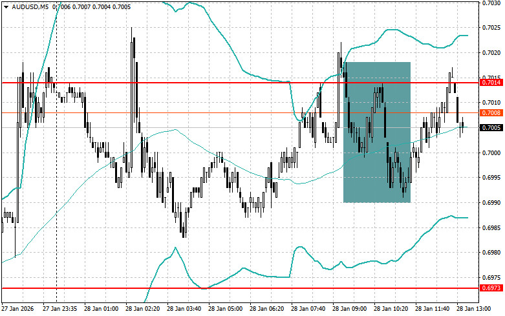Screen dimensions: 505x316
Task: Click the 27 Jan 2026 date label
Action: click(17, 309)
